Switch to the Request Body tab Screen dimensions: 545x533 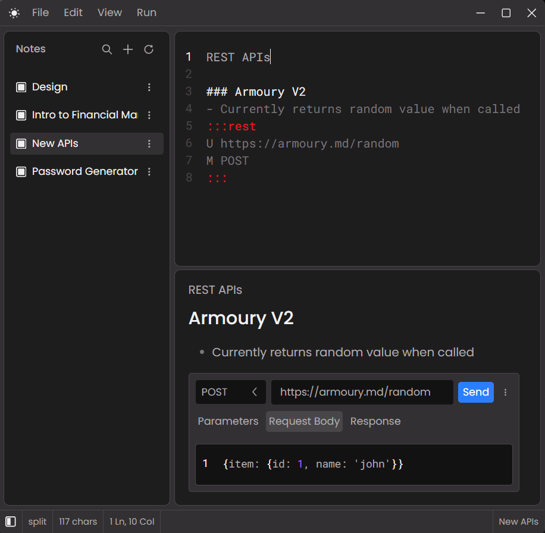point(304,421)
